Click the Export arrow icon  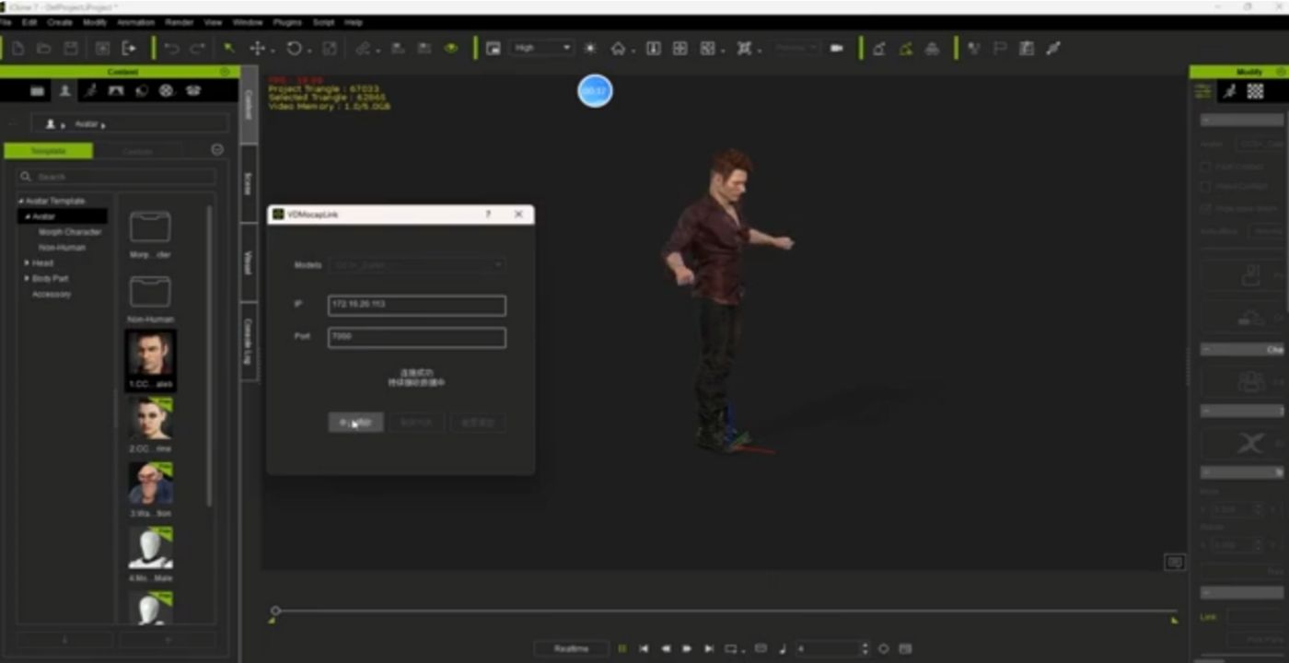[129, 48]
